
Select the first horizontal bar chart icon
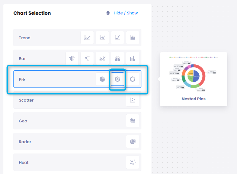(72, 59)
